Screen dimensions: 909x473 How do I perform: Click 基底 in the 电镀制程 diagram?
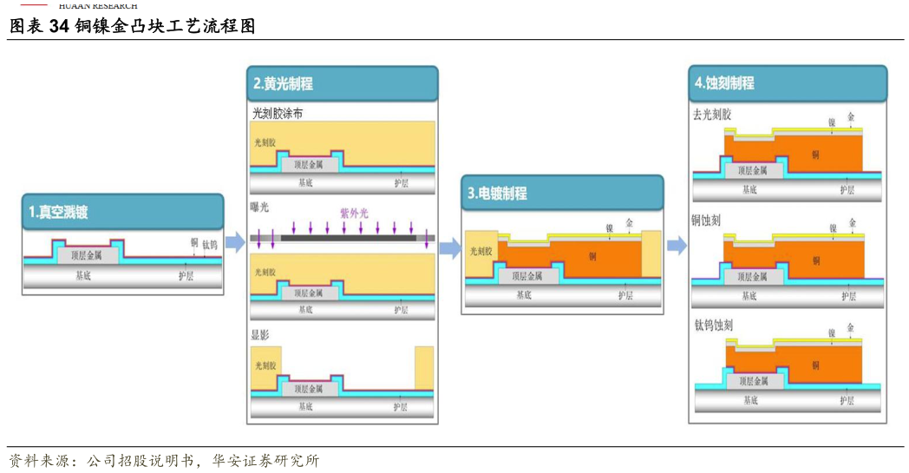(x=524, y=295)
